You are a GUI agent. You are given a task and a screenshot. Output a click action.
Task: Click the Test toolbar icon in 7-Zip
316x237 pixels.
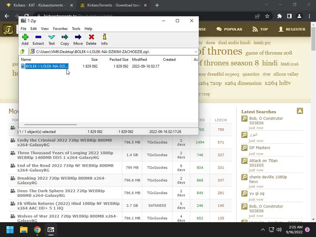[x=52, y=39]
